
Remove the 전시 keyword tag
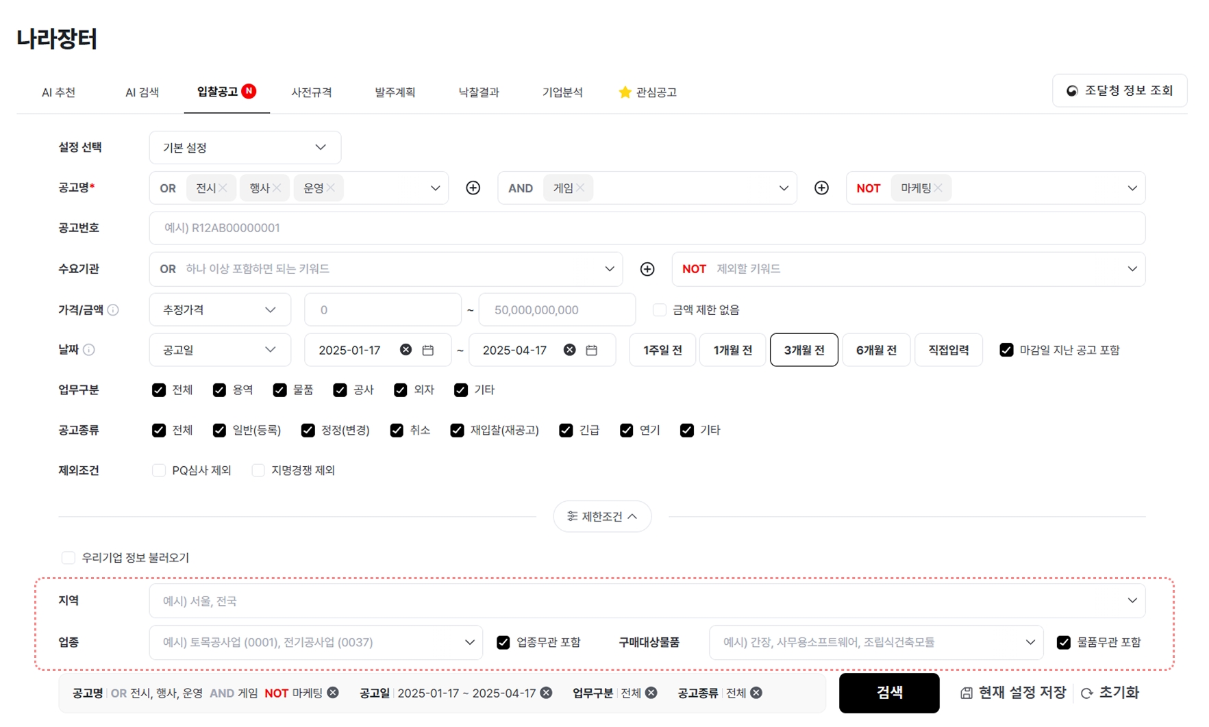coord(223,188)
